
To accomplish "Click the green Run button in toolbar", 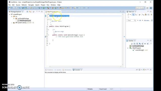I will tap(44, 8).
